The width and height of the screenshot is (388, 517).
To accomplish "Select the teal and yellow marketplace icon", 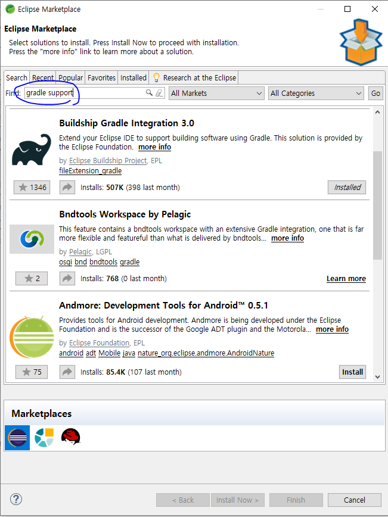I will (x=44, y=438).
